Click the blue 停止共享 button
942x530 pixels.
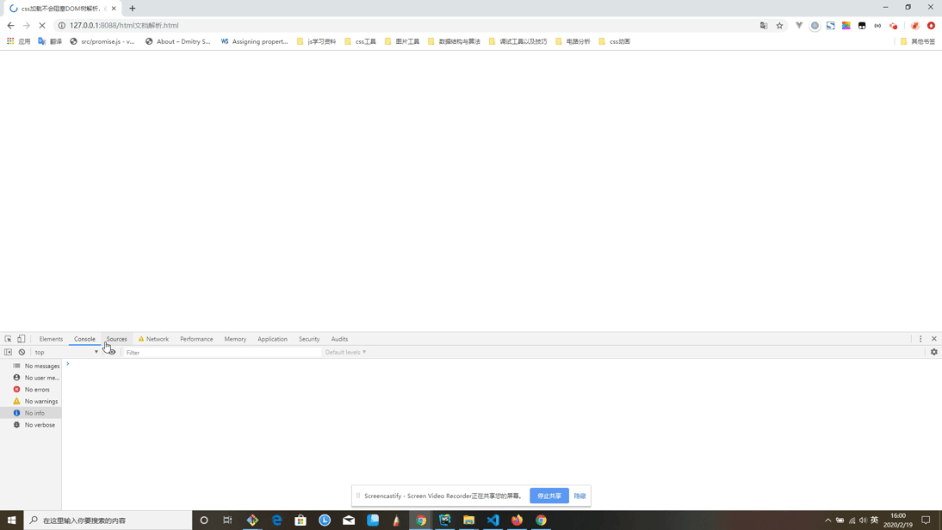pyautogui.click(x=549, y=496)
